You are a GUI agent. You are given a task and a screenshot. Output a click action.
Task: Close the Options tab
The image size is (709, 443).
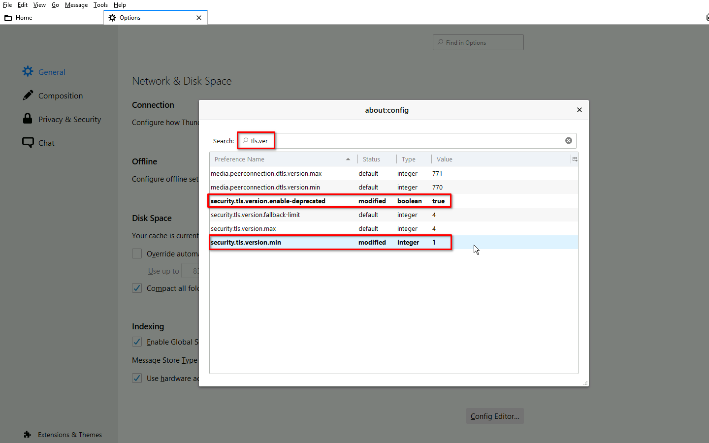tap(199, 18)
